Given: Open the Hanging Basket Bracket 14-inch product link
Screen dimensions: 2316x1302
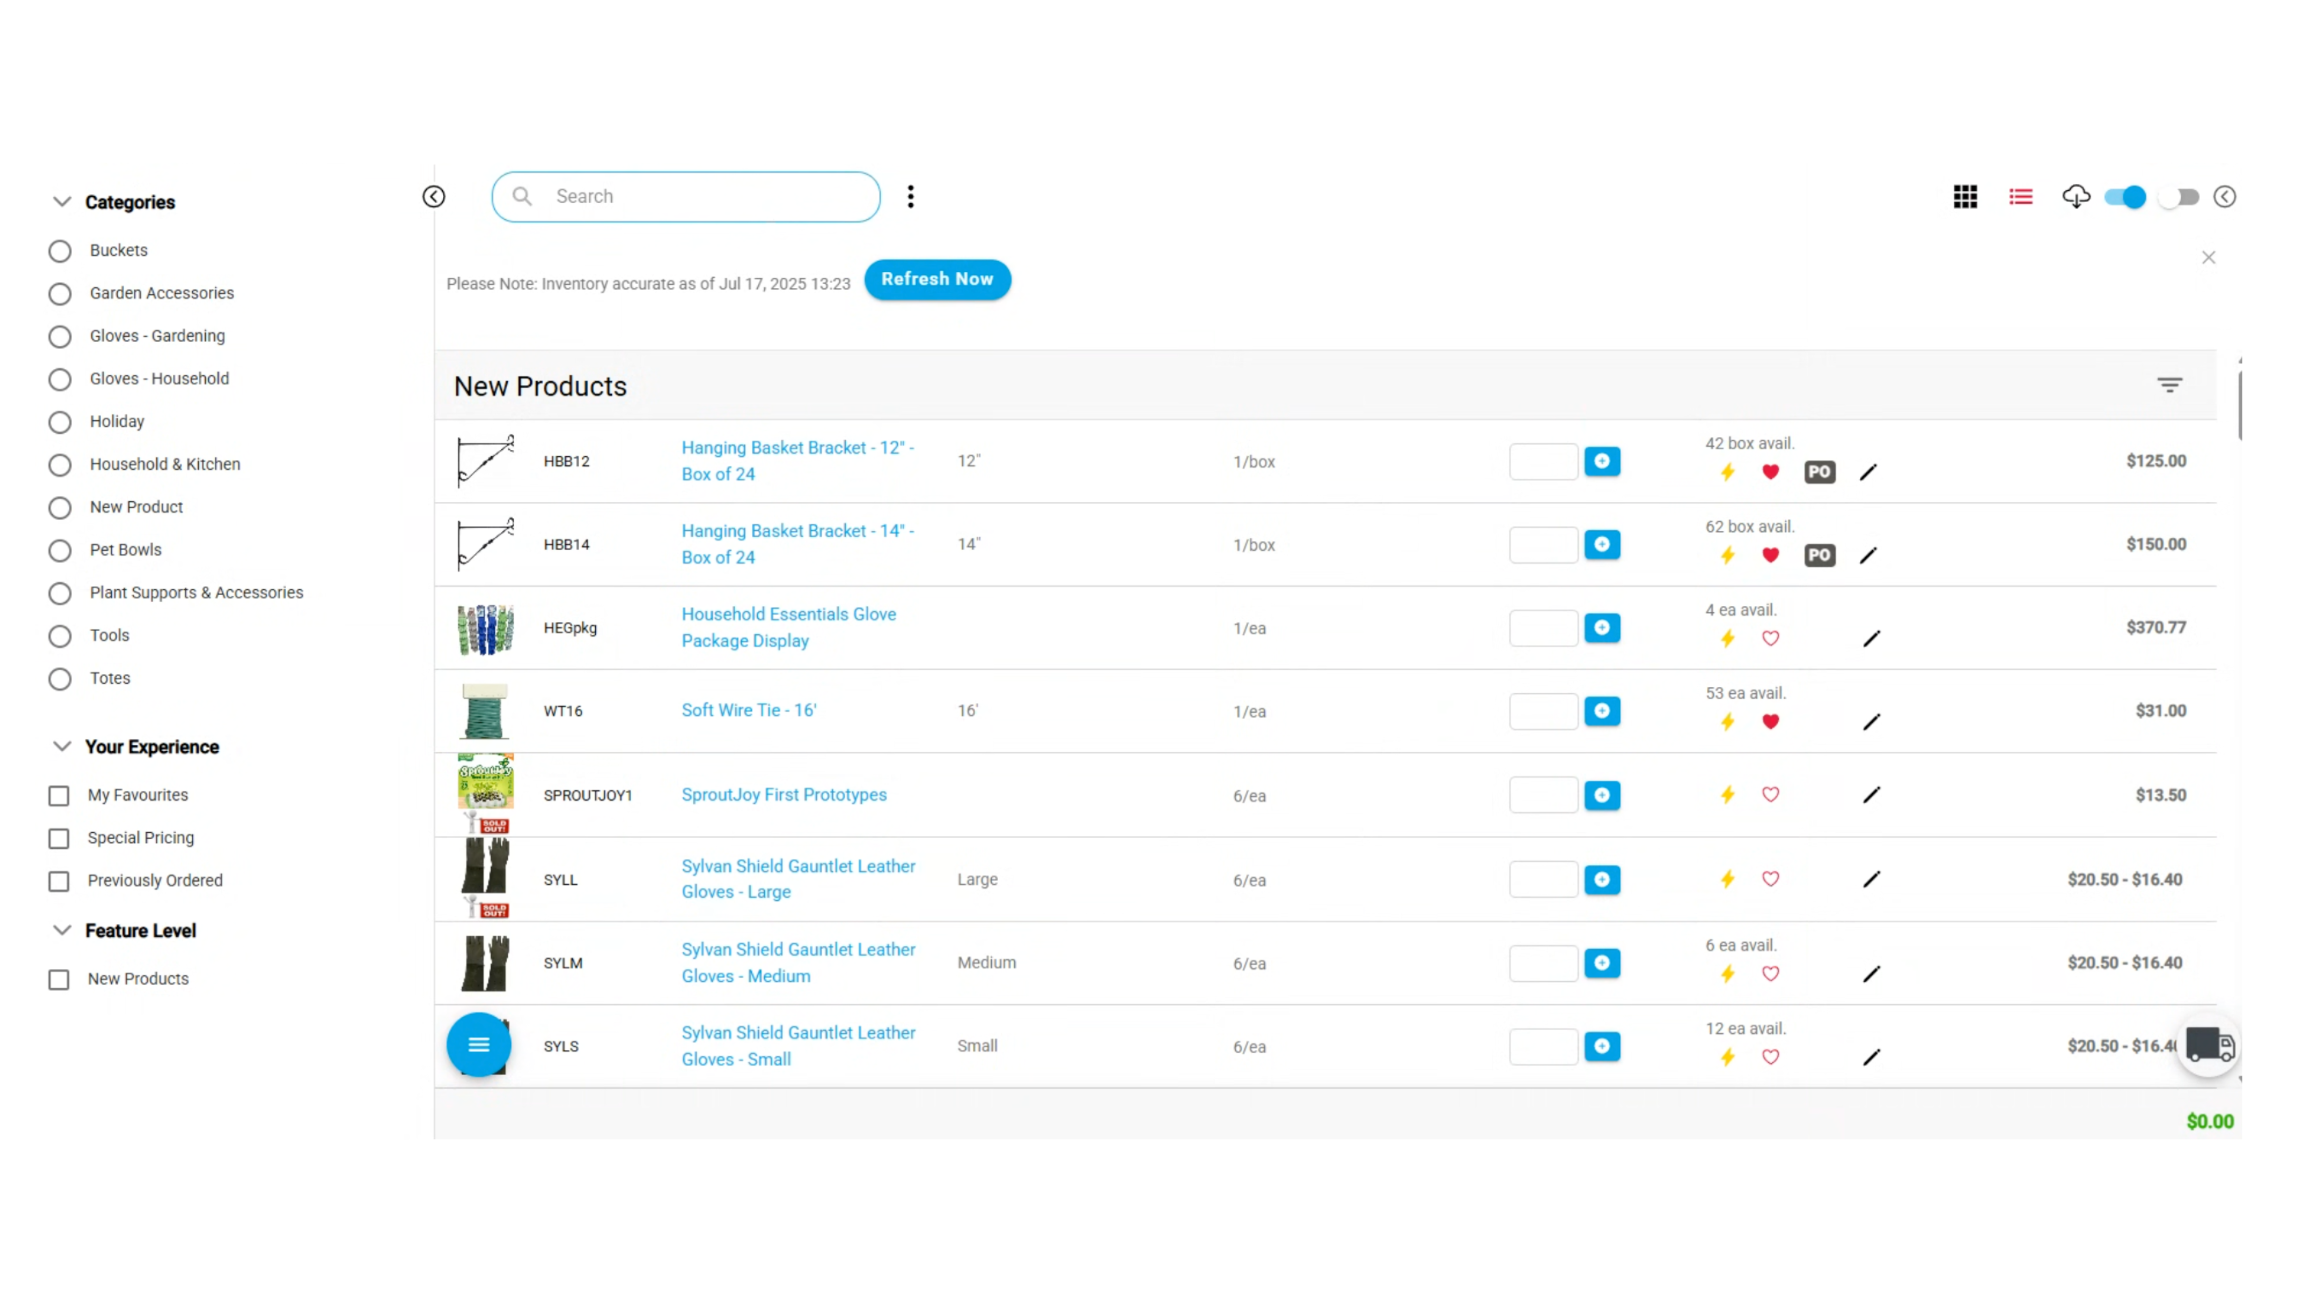Looking at the screenshot, I should (x=797, y=544).
